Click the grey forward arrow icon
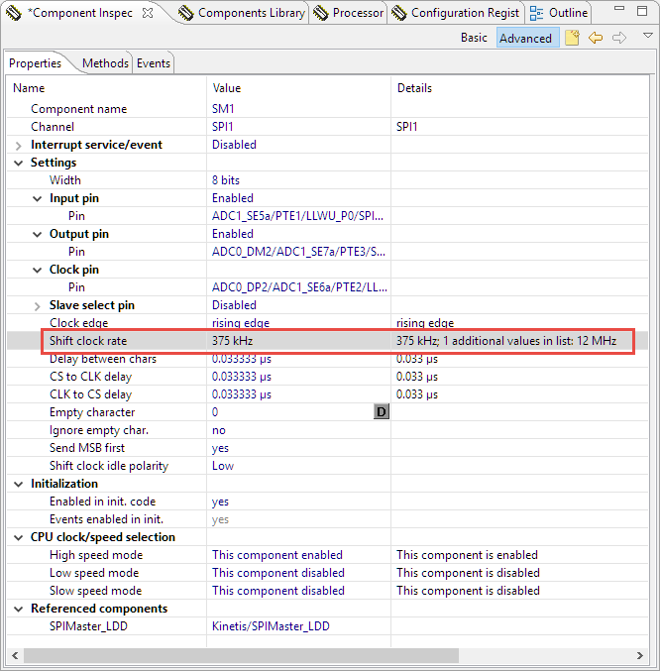Image resolution: width=660 pixels, height=671 pixels. pos(619,38)
